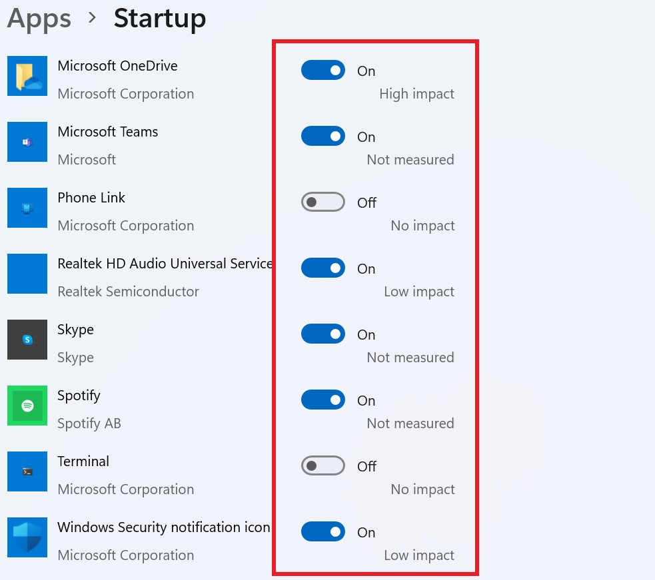
Task: Click the Microsoft OneDrive app icon
Action: tap(27, 76)
